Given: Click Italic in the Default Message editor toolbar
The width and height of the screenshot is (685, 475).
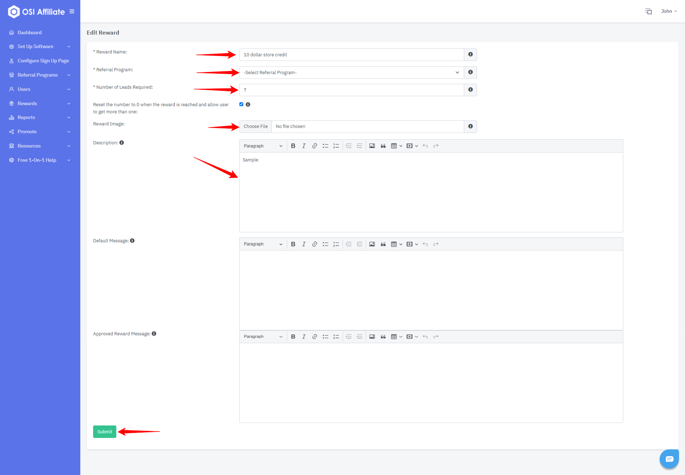Looking at the screenshot, I should click(304, 244).
